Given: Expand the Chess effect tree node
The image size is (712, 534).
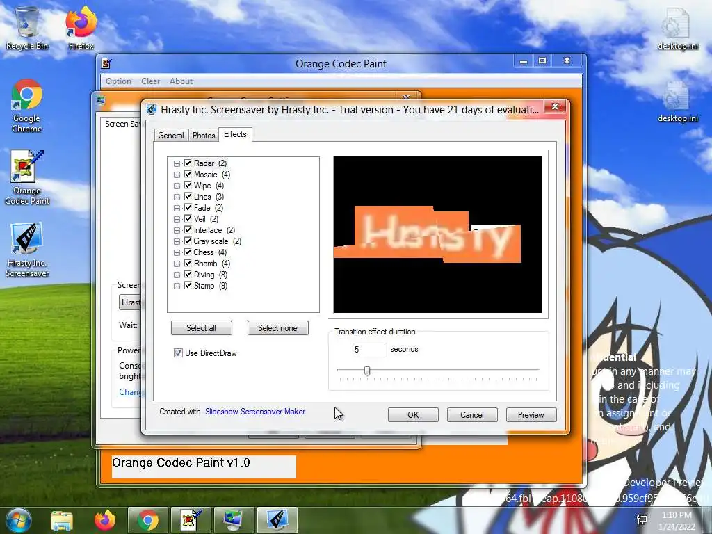Looking at the screenshot, I should coord(177,252).
